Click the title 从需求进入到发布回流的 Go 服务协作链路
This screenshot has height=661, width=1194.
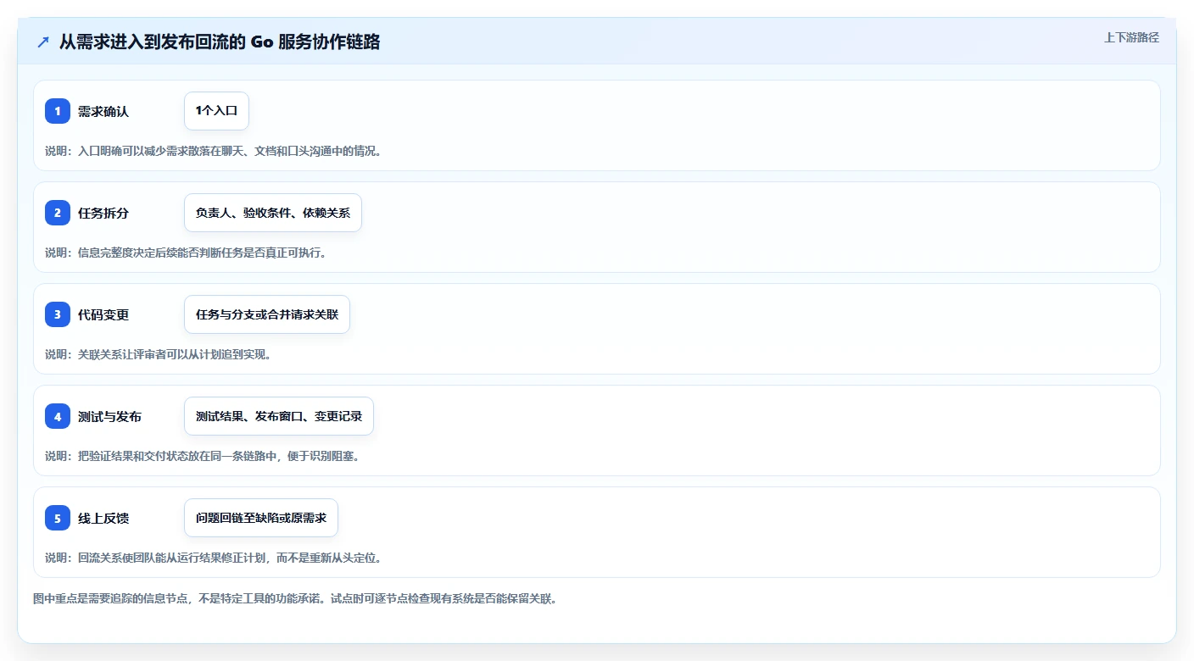(220, 42)
